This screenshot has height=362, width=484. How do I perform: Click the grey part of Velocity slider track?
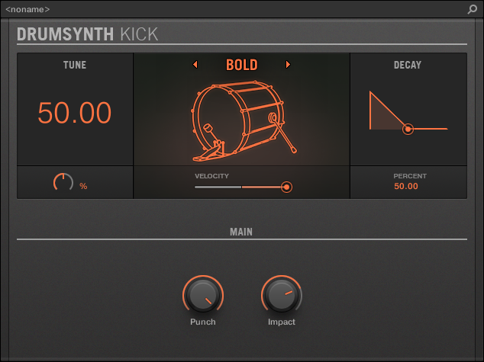[x=218, y=187]
